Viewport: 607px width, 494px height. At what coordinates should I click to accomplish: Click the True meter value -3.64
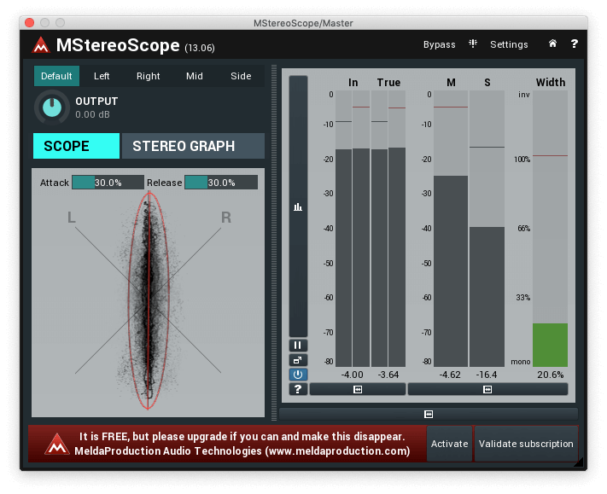click(x=388, y=375)
